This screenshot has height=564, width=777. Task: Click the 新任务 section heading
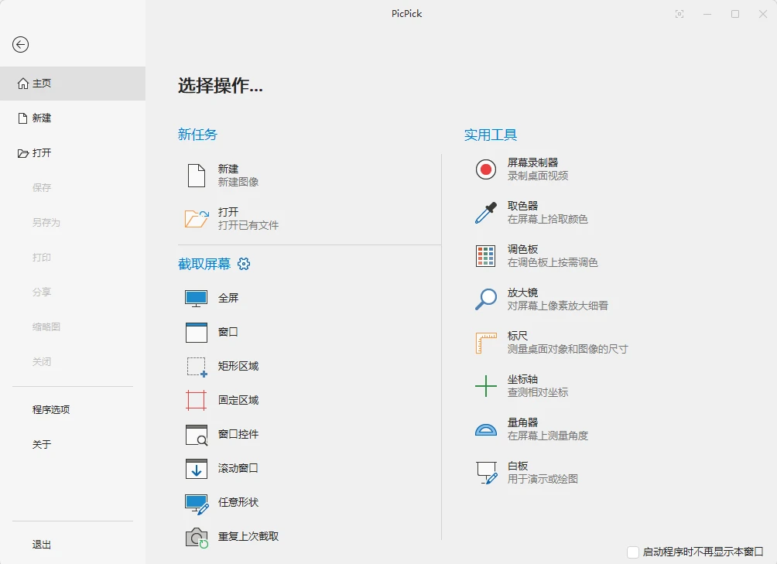pos(197,135)
